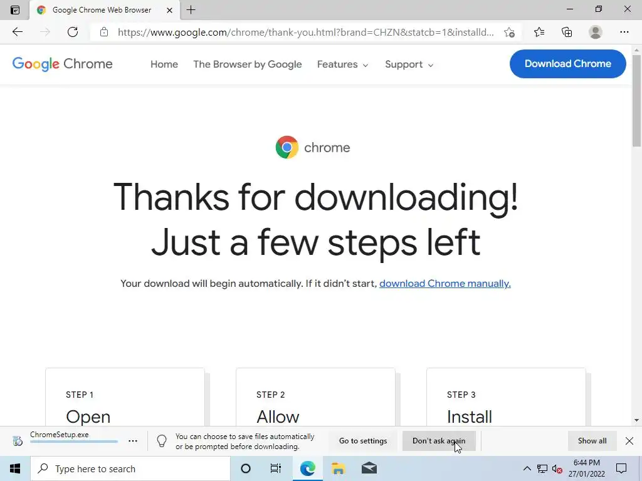This screenshot has width=642, height=481.
Task: Close the Google Chrome Web Browser tab
Action: click(x=169, y=10)
